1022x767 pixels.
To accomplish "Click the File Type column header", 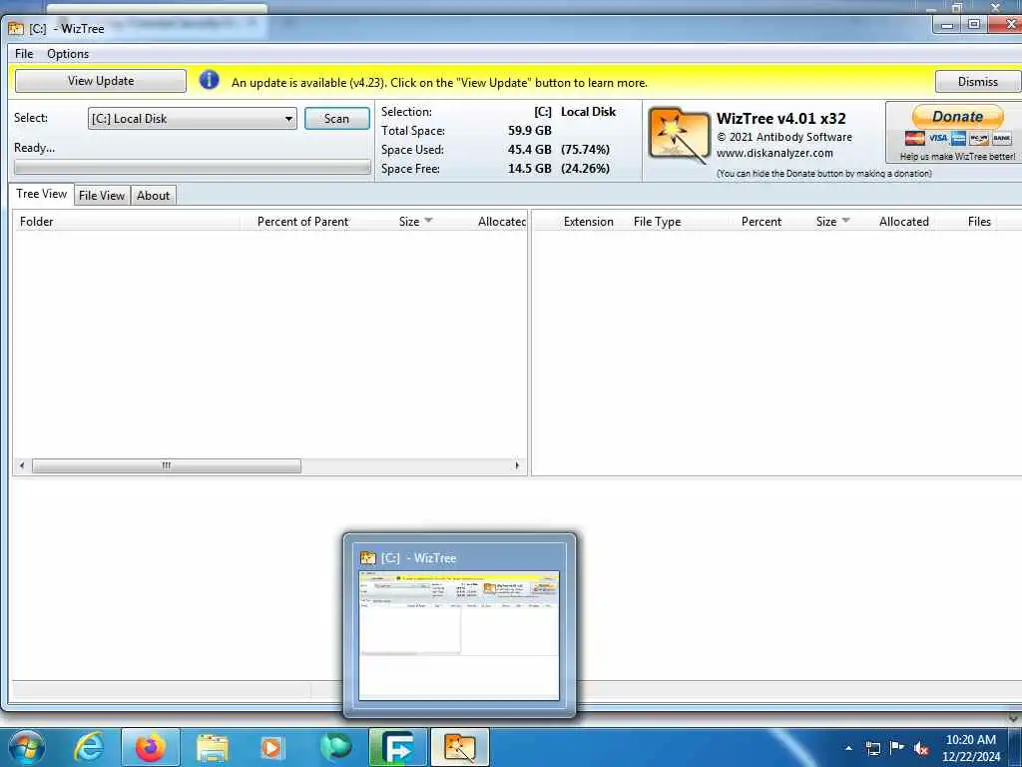I will tap(657, 221).
